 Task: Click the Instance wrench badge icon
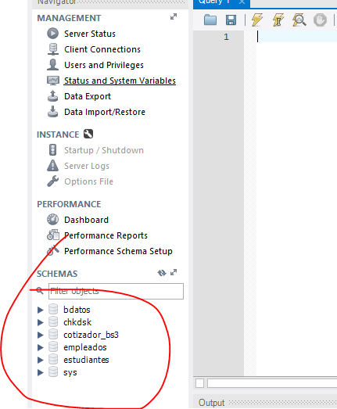click(88, 134)
